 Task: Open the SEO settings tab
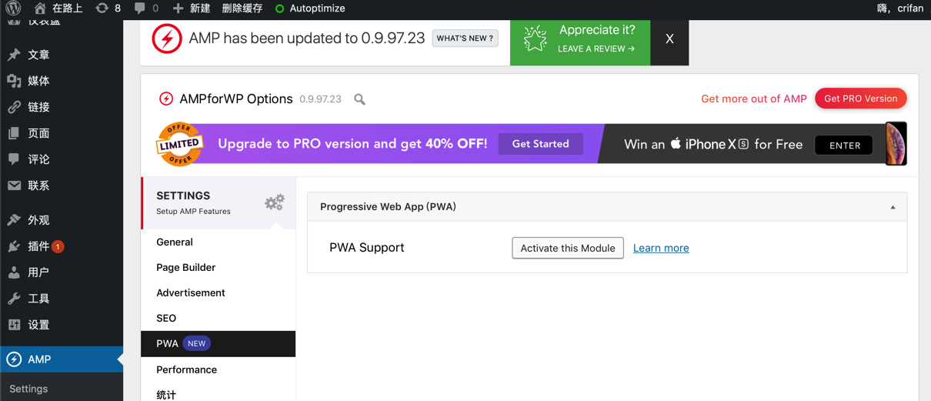[166, 318]
